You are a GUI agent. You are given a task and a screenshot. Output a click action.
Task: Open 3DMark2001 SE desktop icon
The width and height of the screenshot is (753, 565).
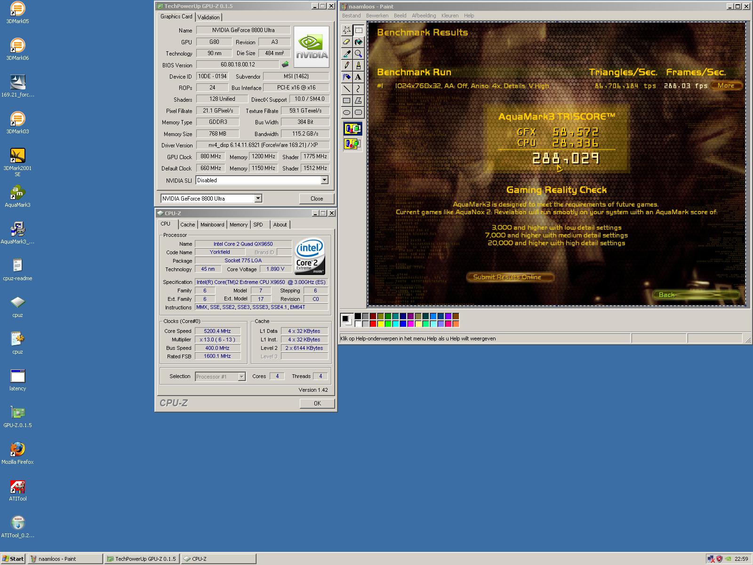pos(17,162)
